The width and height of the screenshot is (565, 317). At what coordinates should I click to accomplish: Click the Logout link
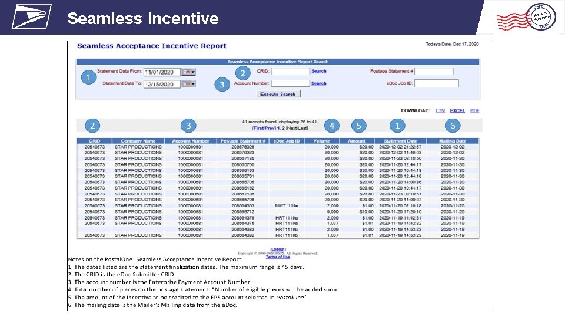pos(278,249)
